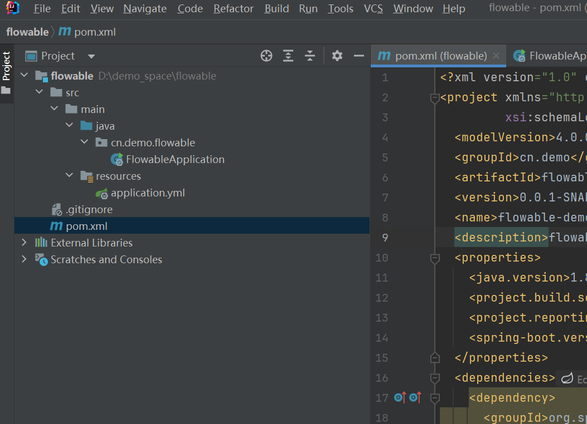Expand the External Libraries node
This screenshot has height=424, width=587.
[25, 243]
